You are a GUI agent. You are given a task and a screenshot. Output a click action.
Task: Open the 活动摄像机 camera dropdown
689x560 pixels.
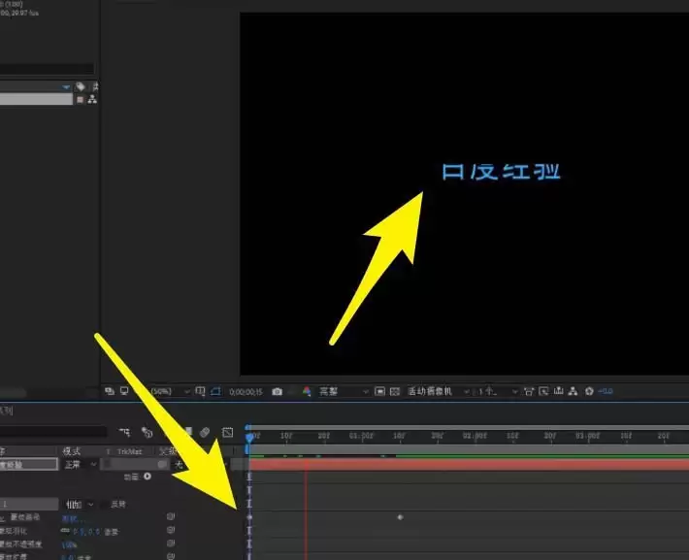438,391
